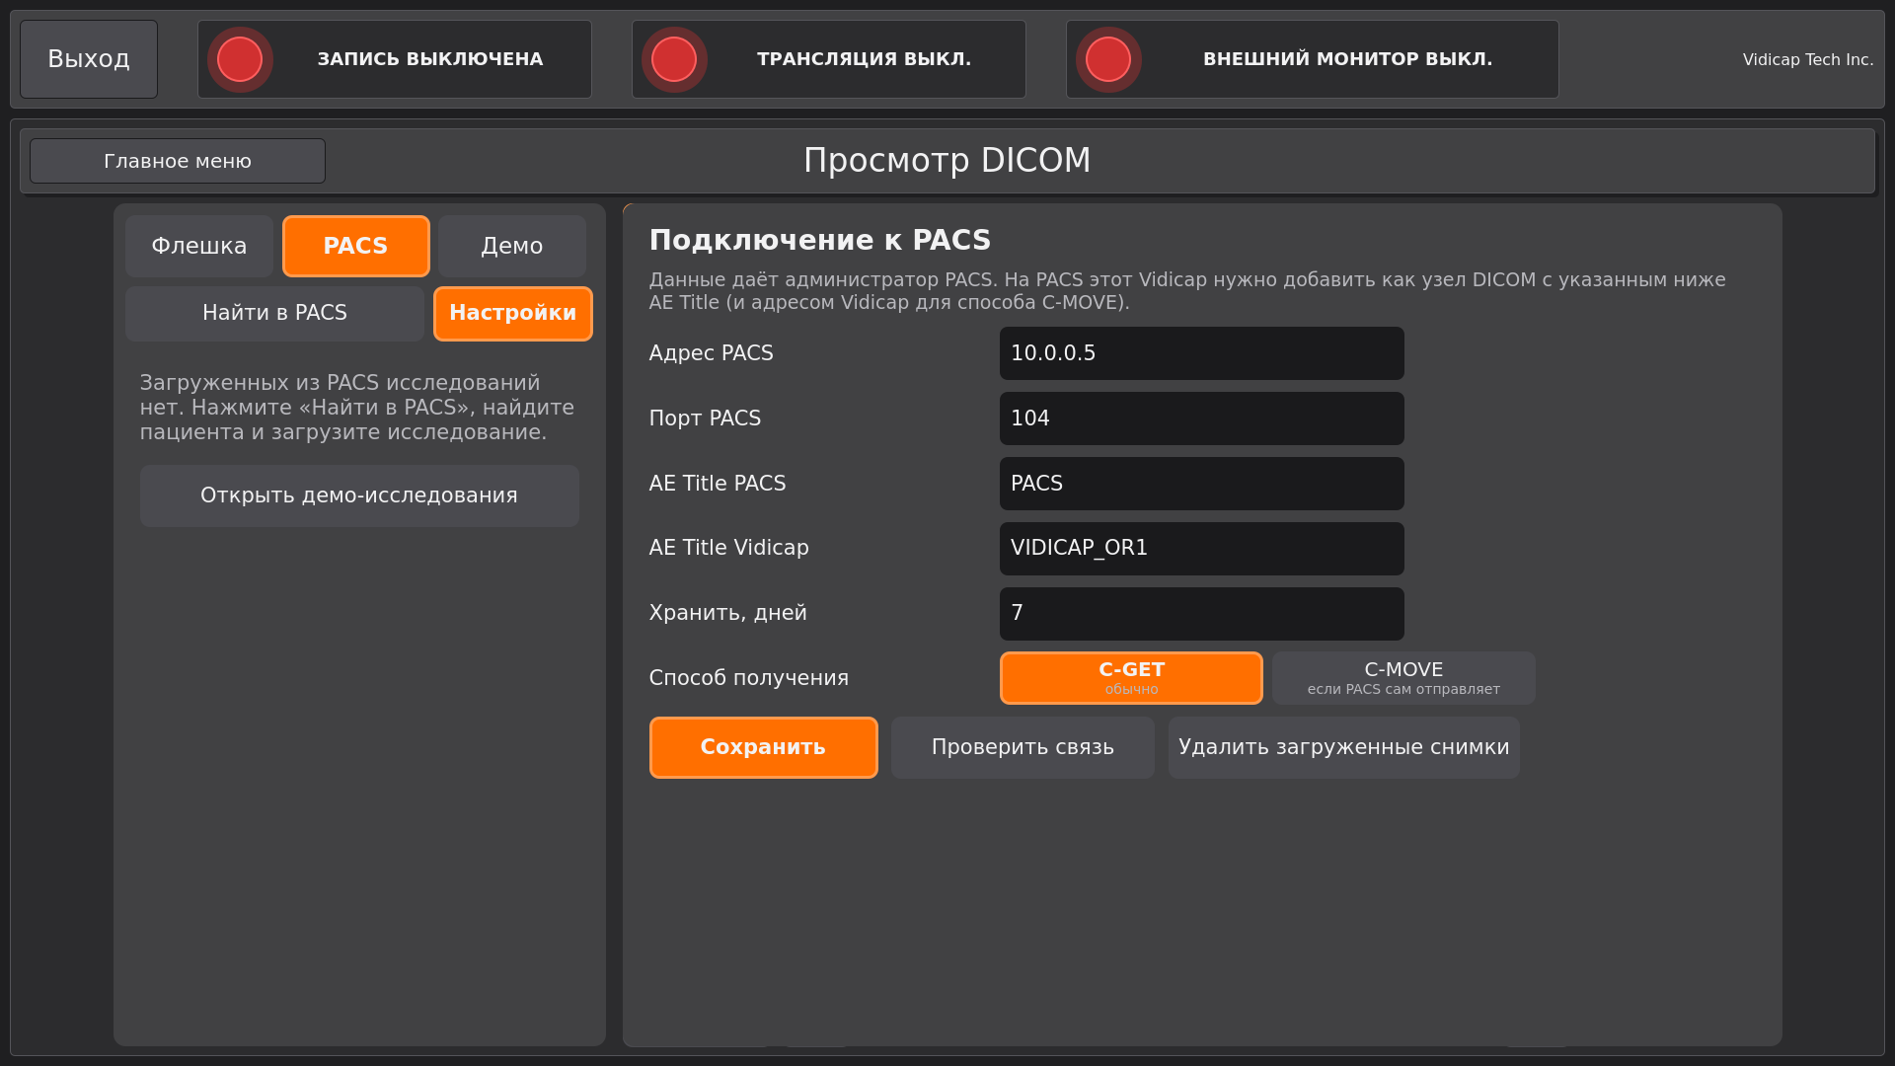The width and height of the screenshot is (1895, 1066).
Task: Open the Найти в PACS tab
Action: pyautogui.click(x=274, y=313)
